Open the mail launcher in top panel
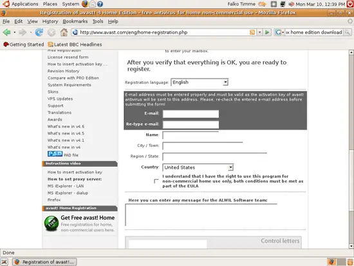The height and width of the screenshot is (266, 354). pyautogui.click(x=92, y=4)
